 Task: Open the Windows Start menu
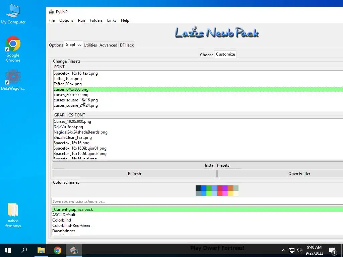pyautogui.click(x=8, y=250)
